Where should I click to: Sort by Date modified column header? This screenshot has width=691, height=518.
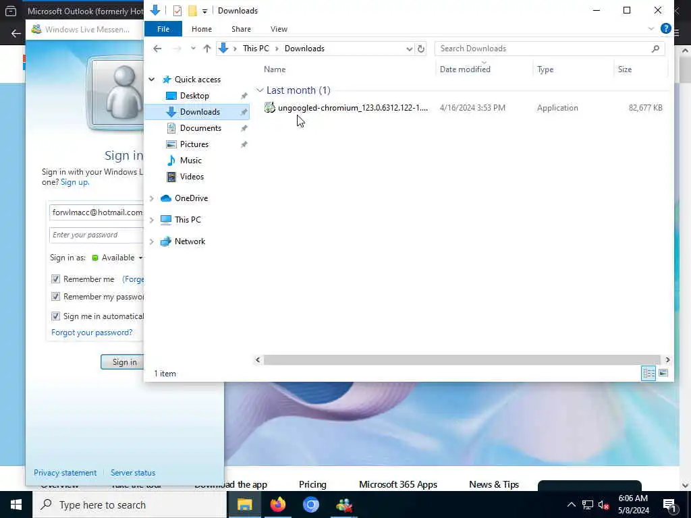pyautogui.click(x=465, y=69)
